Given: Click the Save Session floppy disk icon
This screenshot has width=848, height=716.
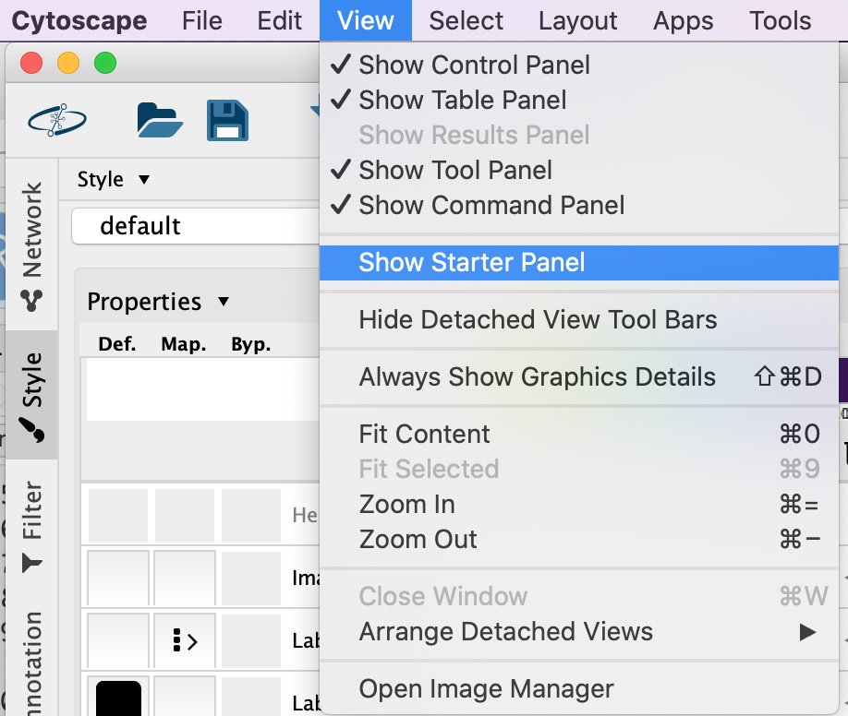Looking at the screenshot, I should 227,120.
